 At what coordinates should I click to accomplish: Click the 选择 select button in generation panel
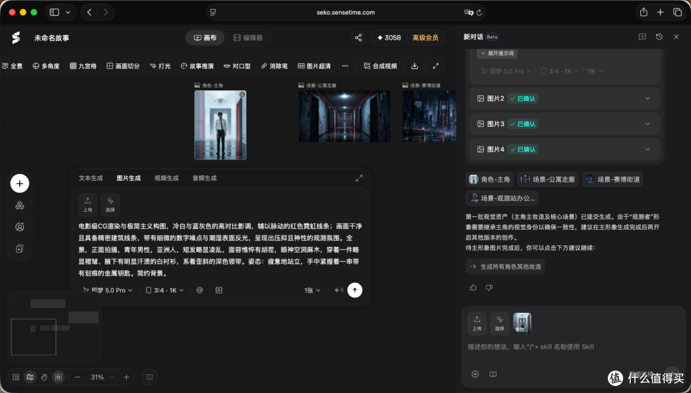[x=110, y=205]
